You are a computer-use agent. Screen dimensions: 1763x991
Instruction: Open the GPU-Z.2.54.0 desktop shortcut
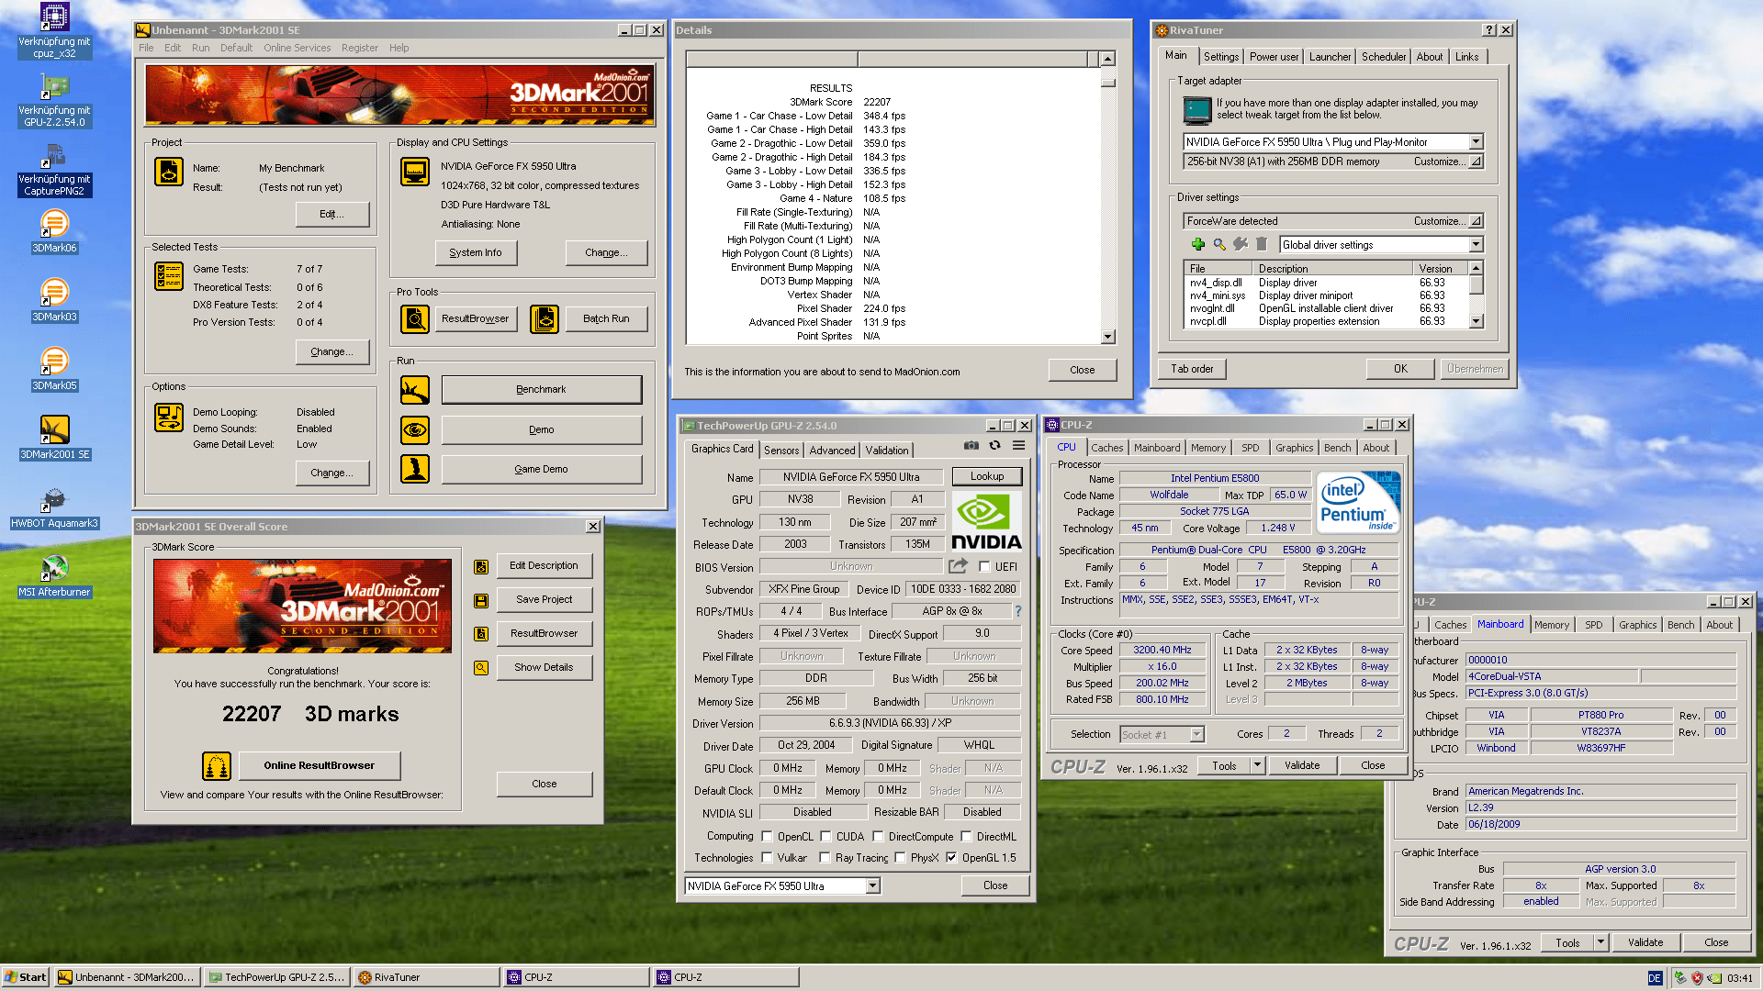point(54,99)
